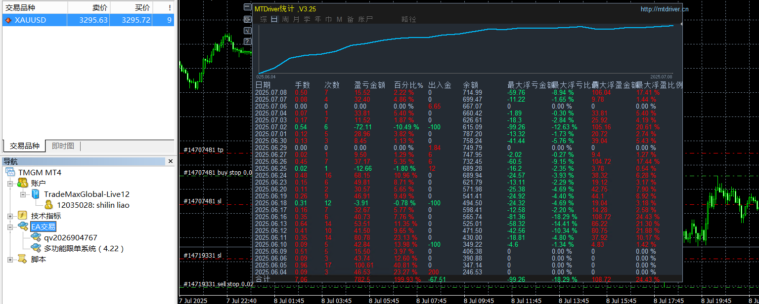Select the 年 yearly tab in MTDriver
759x304 pixels.
coord(318,19)
